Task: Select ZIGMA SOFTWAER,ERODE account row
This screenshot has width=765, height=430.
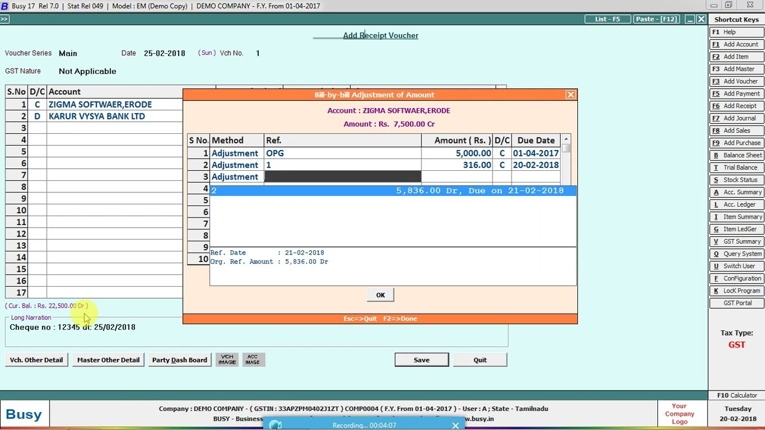Action: [100, 105]
